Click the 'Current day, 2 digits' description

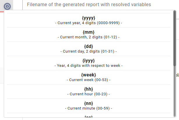88,51
